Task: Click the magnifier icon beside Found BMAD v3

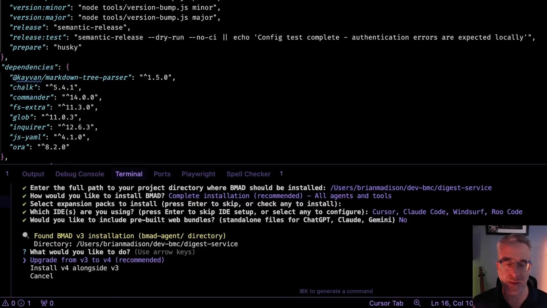Action: [x=26, y=236]
